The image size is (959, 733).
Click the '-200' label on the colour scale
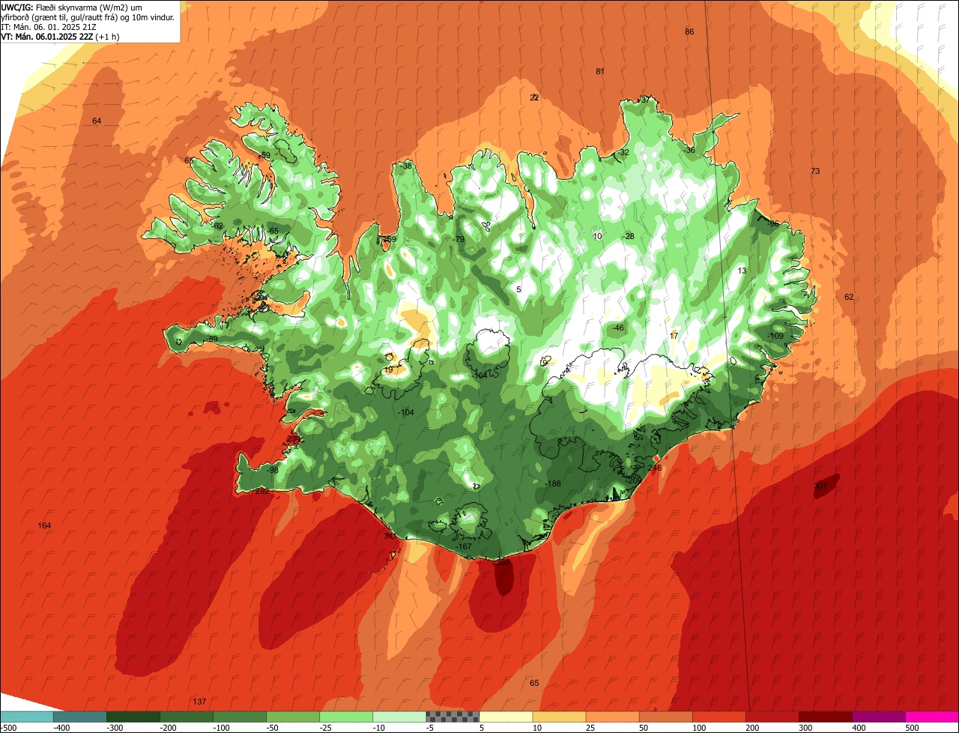168,727
